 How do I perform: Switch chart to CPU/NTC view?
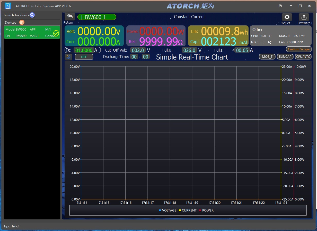click(x=303, y=57)
